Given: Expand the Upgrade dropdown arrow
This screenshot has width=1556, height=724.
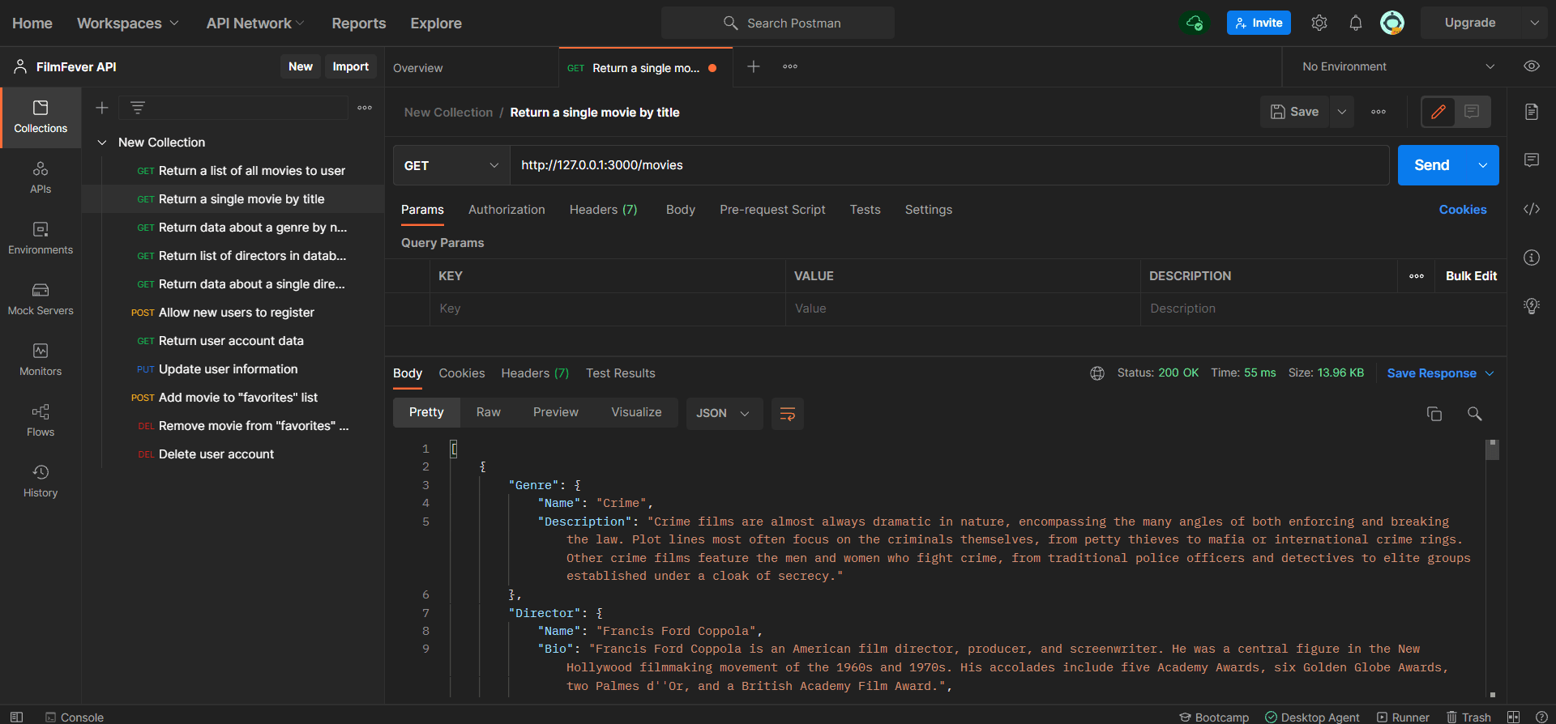Looking at the screenshot, I should [x=1534, y=23].
